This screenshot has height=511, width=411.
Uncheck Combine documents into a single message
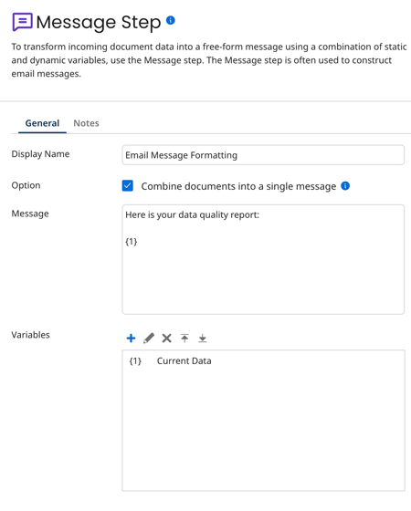(128, 186)
